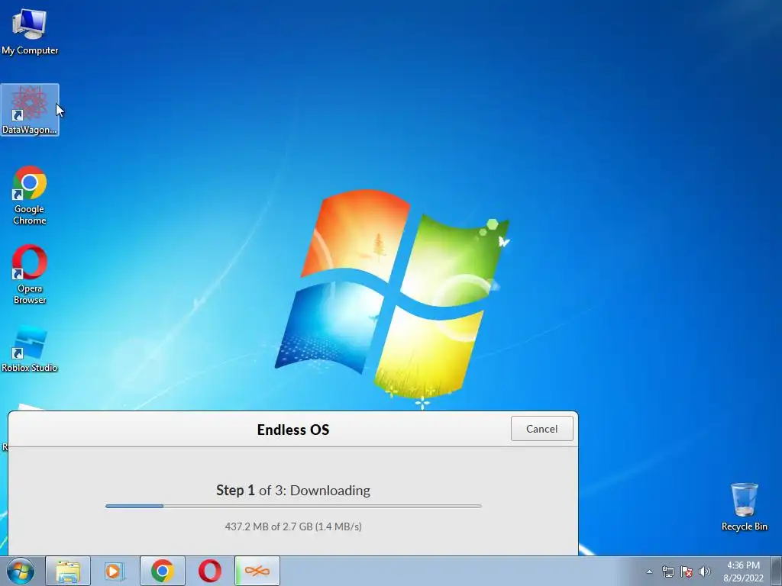Open the Action Center flag icon
This screenshot has width=782, height=586.
point(687,572)
